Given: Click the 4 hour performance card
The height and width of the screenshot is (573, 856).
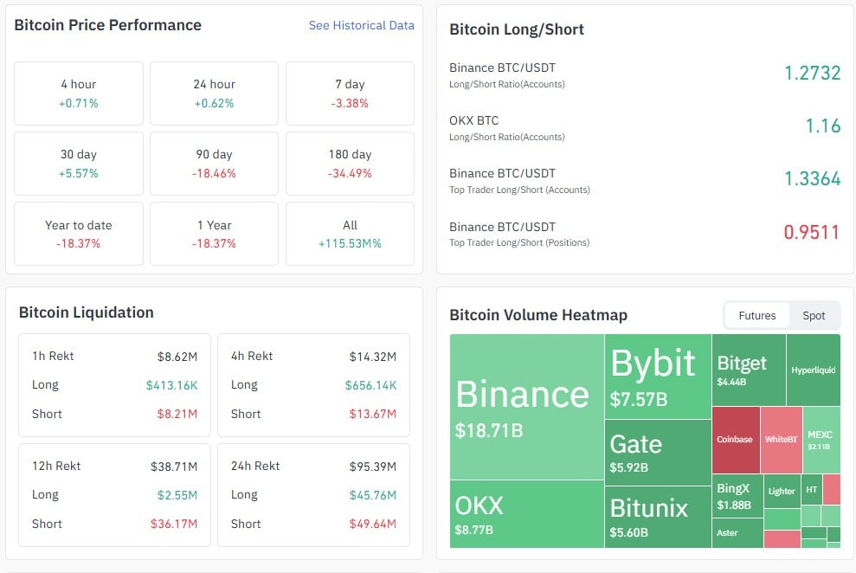Looking at the screenshot, I should pyautogui.click(x=79, y=93).
